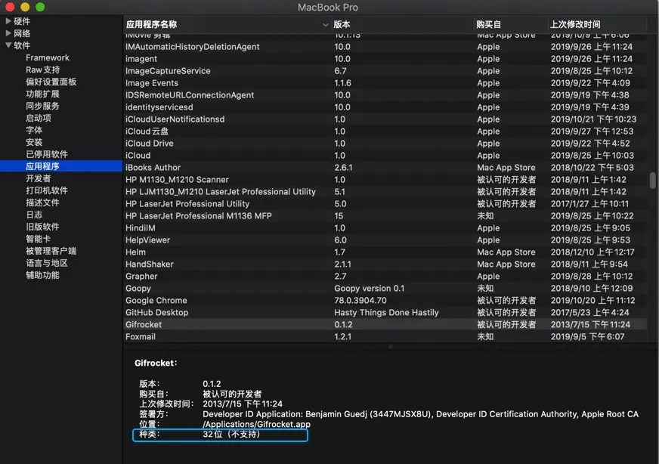Click the Hasty Things Done Hastily version cell
The width and height of the screenshot is (659, 464).
pos(386,312)
